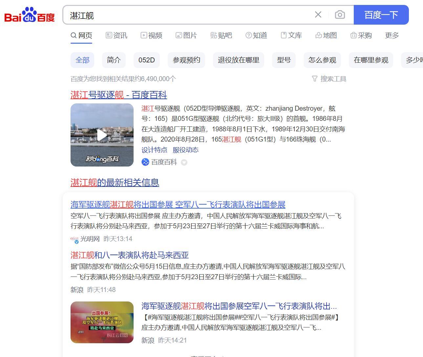Clear the search box with the X icon
The height and width of the screenshot is (357, 423).
(x=318, y=15)
